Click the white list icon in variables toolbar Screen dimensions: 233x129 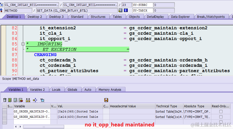coord(16,100)
